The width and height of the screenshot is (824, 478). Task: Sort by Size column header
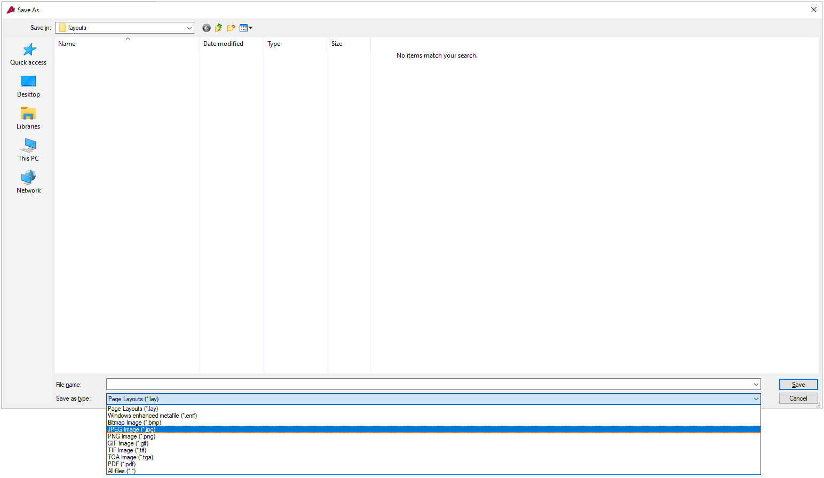[x=349, y=44]
